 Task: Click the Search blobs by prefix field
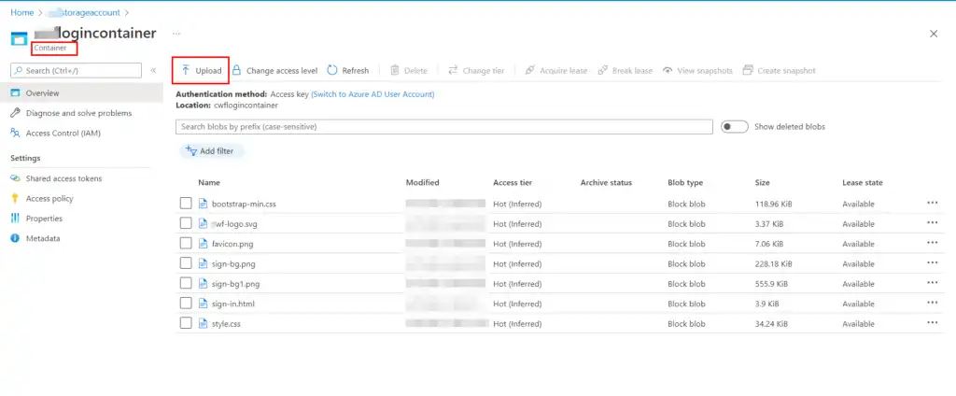tap(443, 127)
